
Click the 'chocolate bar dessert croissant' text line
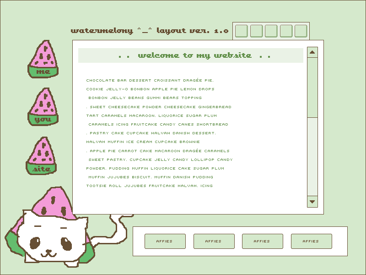[150, 81]
